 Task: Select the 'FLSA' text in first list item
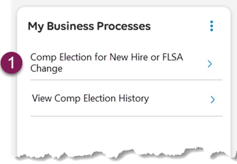[173, 57]
